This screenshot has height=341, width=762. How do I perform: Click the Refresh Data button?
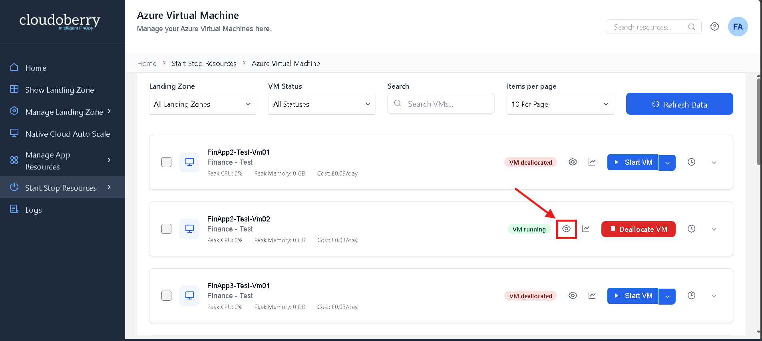tap(679, 104)
